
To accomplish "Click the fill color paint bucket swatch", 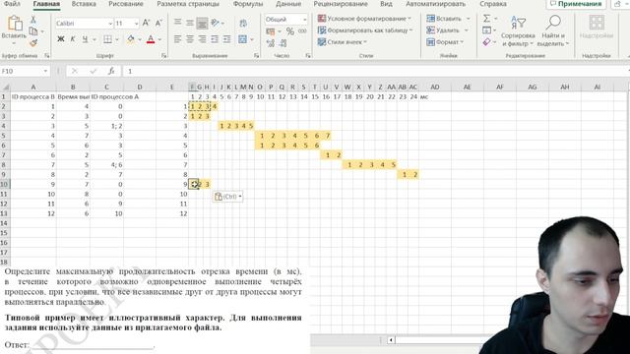I will [131, 39].
